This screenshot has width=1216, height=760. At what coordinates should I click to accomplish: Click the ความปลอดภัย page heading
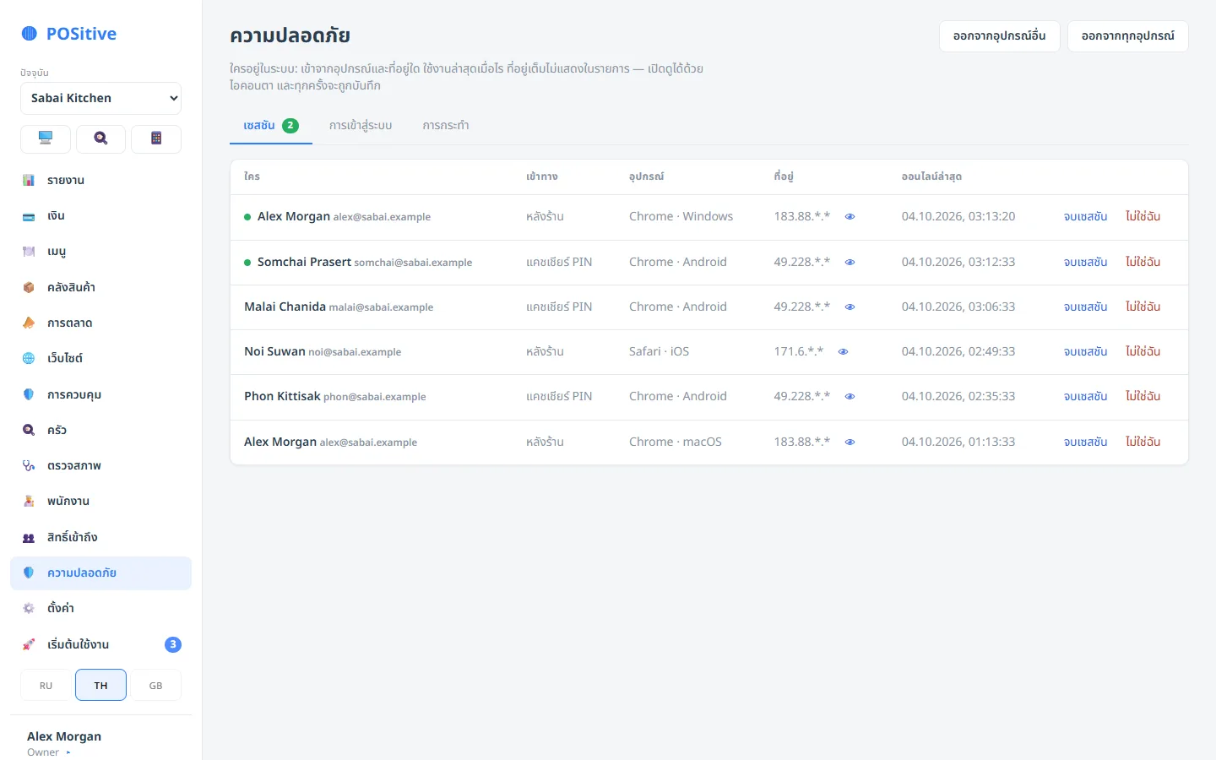pos(290,35)
